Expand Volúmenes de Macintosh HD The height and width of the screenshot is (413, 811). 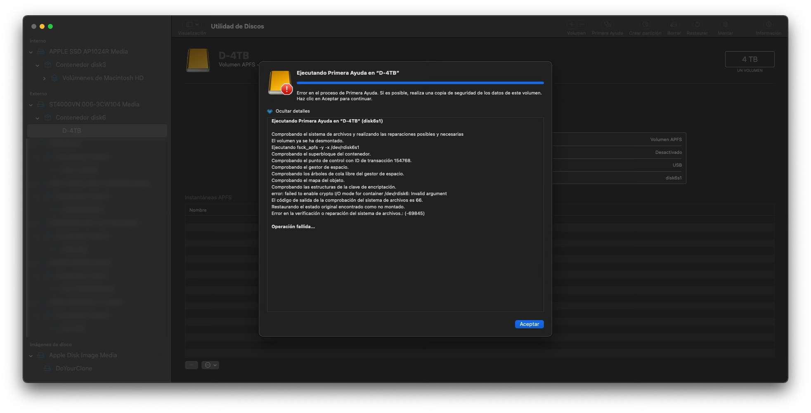[x=44, y=78]
